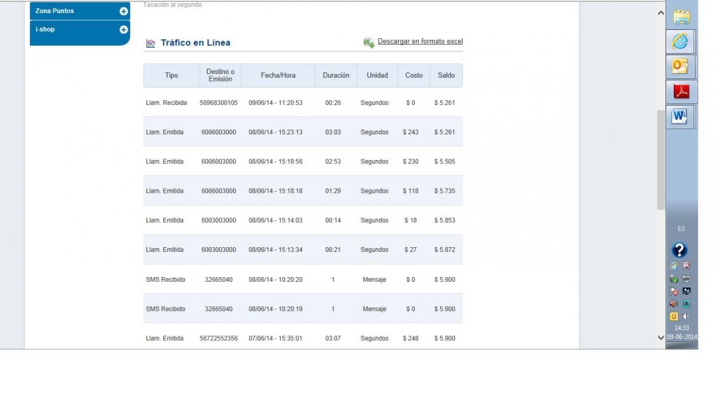Image resolution: width=717 pixels, height=403 pixels.
Task: Click the teal eye tray icon
Action: point(687,304)
